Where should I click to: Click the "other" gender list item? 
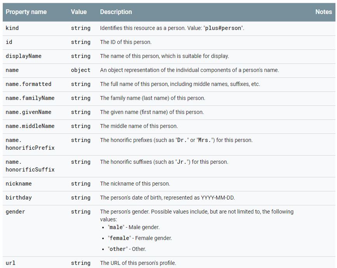pyautogui.click(x=127, y=249)
